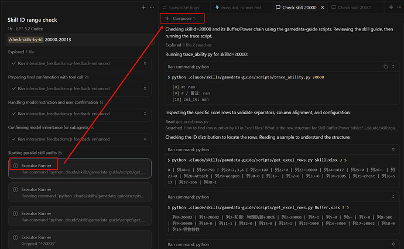
Task: Click the /check-skills-by-id 20000..20013 prompt box
Action: (80, 39)
